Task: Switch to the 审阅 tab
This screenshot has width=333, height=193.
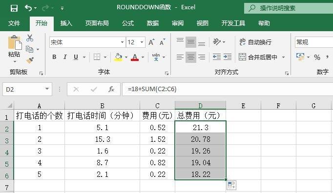Action: point(178,23)
